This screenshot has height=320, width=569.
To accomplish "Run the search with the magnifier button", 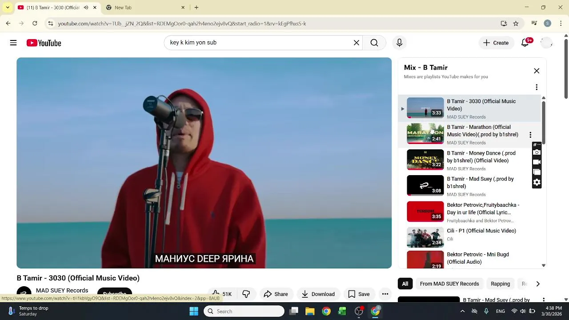I will [374, 43].
